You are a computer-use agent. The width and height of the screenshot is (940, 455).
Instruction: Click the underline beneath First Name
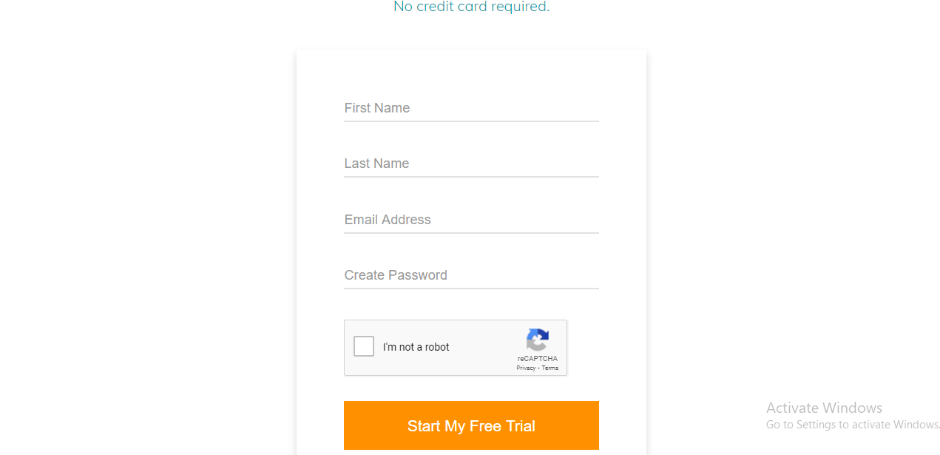click(471, 121)
